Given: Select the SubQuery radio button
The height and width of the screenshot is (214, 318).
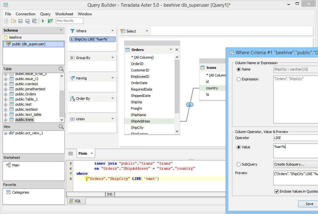Looking at the screenshot, I should click(239, 164).
